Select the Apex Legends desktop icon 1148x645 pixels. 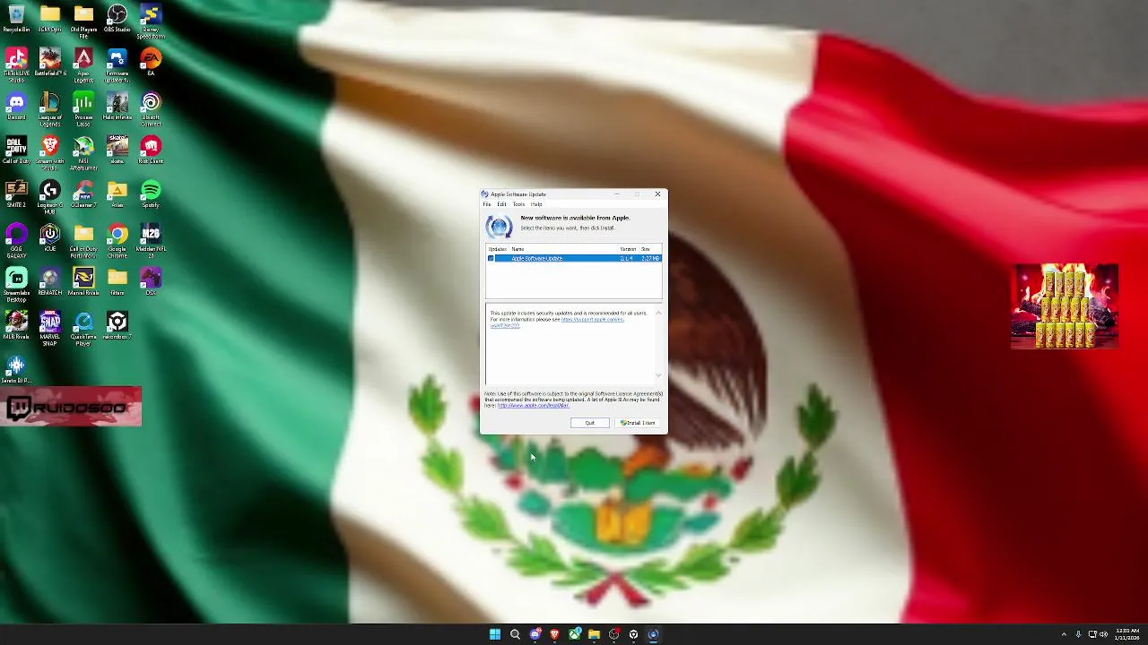83,65
